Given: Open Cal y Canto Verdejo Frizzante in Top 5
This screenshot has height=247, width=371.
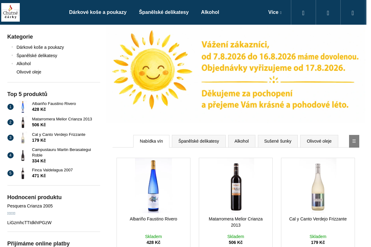Looking at the screenshot, I should click(59, 135).
